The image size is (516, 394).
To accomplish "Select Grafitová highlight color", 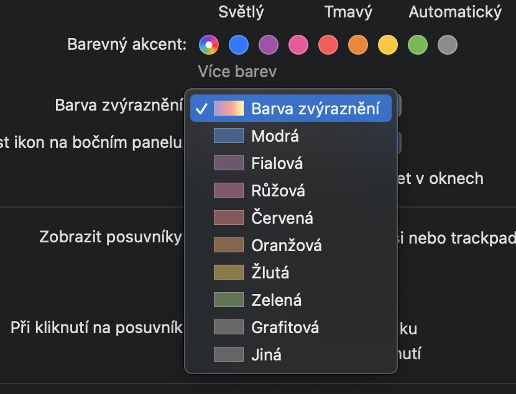I will (284, 328).
